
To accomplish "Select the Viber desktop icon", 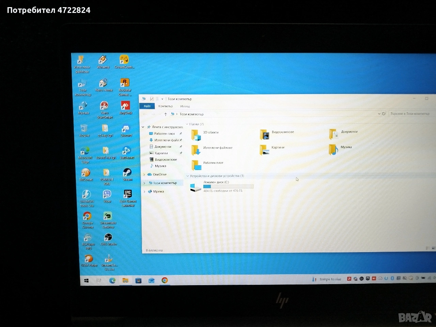I will (x=107, y=197).
